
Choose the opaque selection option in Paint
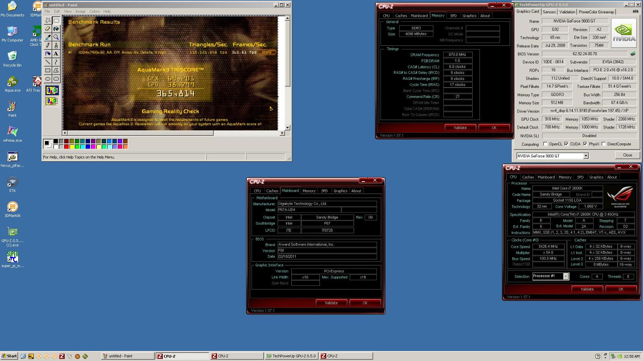coord(52,90)
